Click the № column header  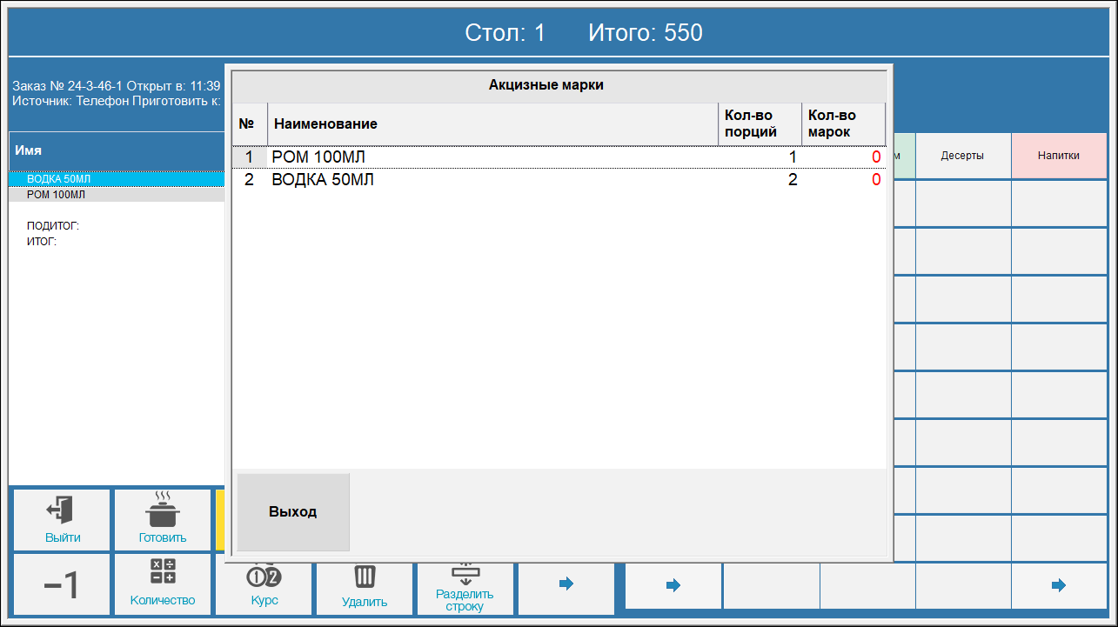(250, 123)
